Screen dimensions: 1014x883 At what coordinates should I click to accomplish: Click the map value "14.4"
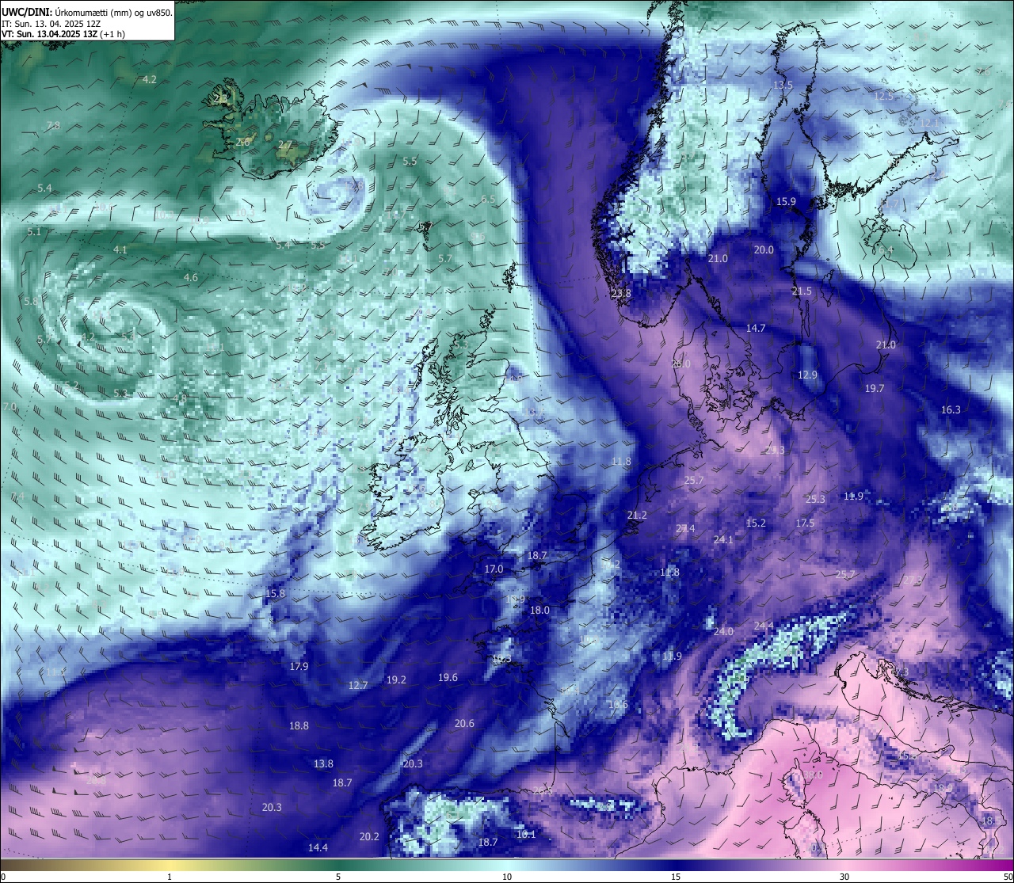(318, 847)
